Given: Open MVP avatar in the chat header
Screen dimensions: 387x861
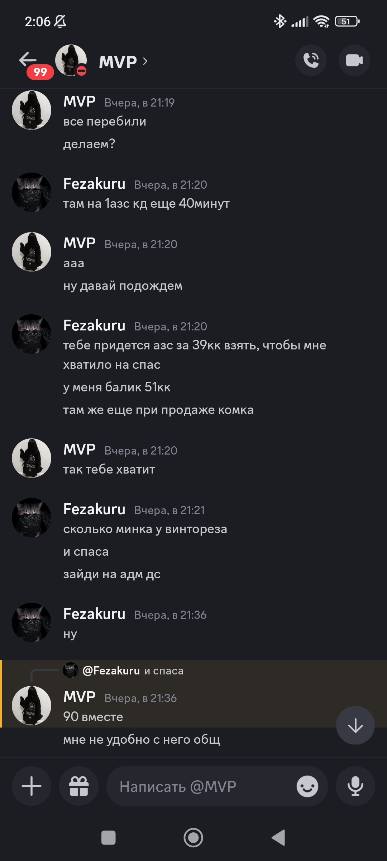Looking at the screenshot, I should [x=71, y=60].
